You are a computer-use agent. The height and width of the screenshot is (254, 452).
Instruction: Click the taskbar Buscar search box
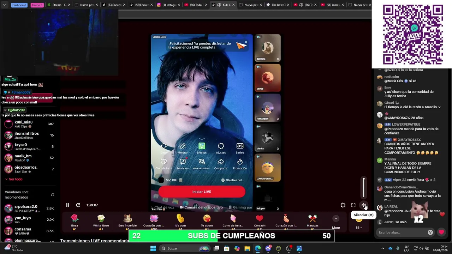184,248
